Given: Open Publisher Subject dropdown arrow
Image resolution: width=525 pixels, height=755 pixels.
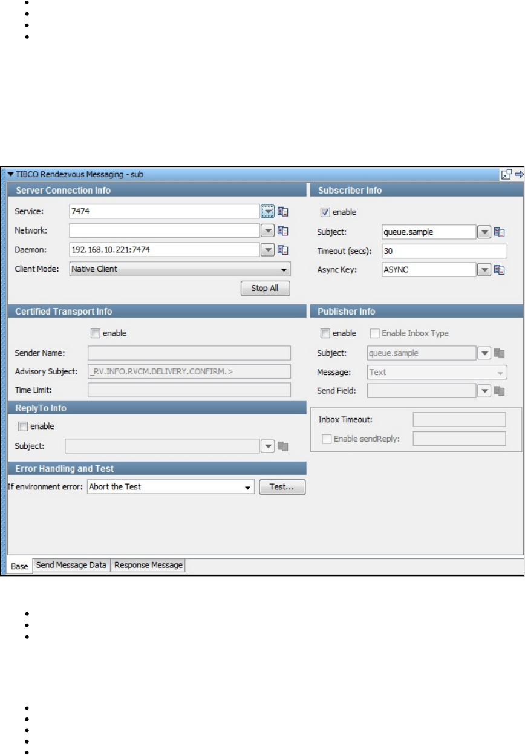Looking at the screenshot, I should pyautogui.click(x=484, y=353).
